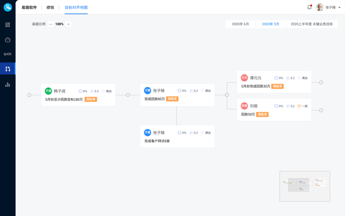Image resolution: width=345 pixels, height=216 pixels.
Task: Click the app logo in top-left corner
Action: click(8, 7)
